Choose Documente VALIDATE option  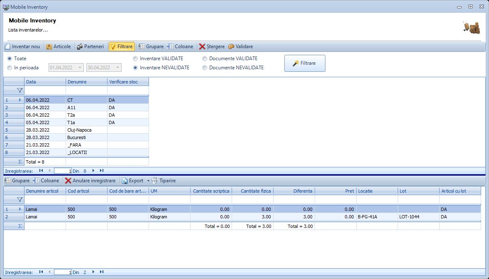click(205, 59)
